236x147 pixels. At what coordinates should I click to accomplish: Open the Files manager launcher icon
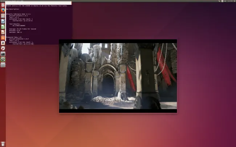click(x=3, y=16)
